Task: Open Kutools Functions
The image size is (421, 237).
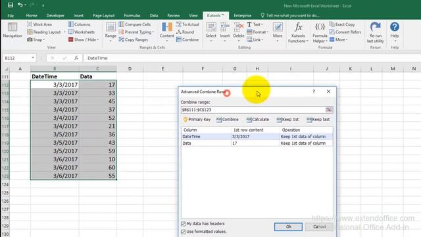Action: pyautogui.click(x=298, y=32)
